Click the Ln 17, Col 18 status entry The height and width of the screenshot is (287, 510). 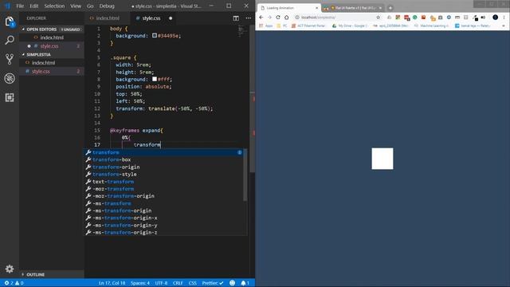tap(112, 283)
